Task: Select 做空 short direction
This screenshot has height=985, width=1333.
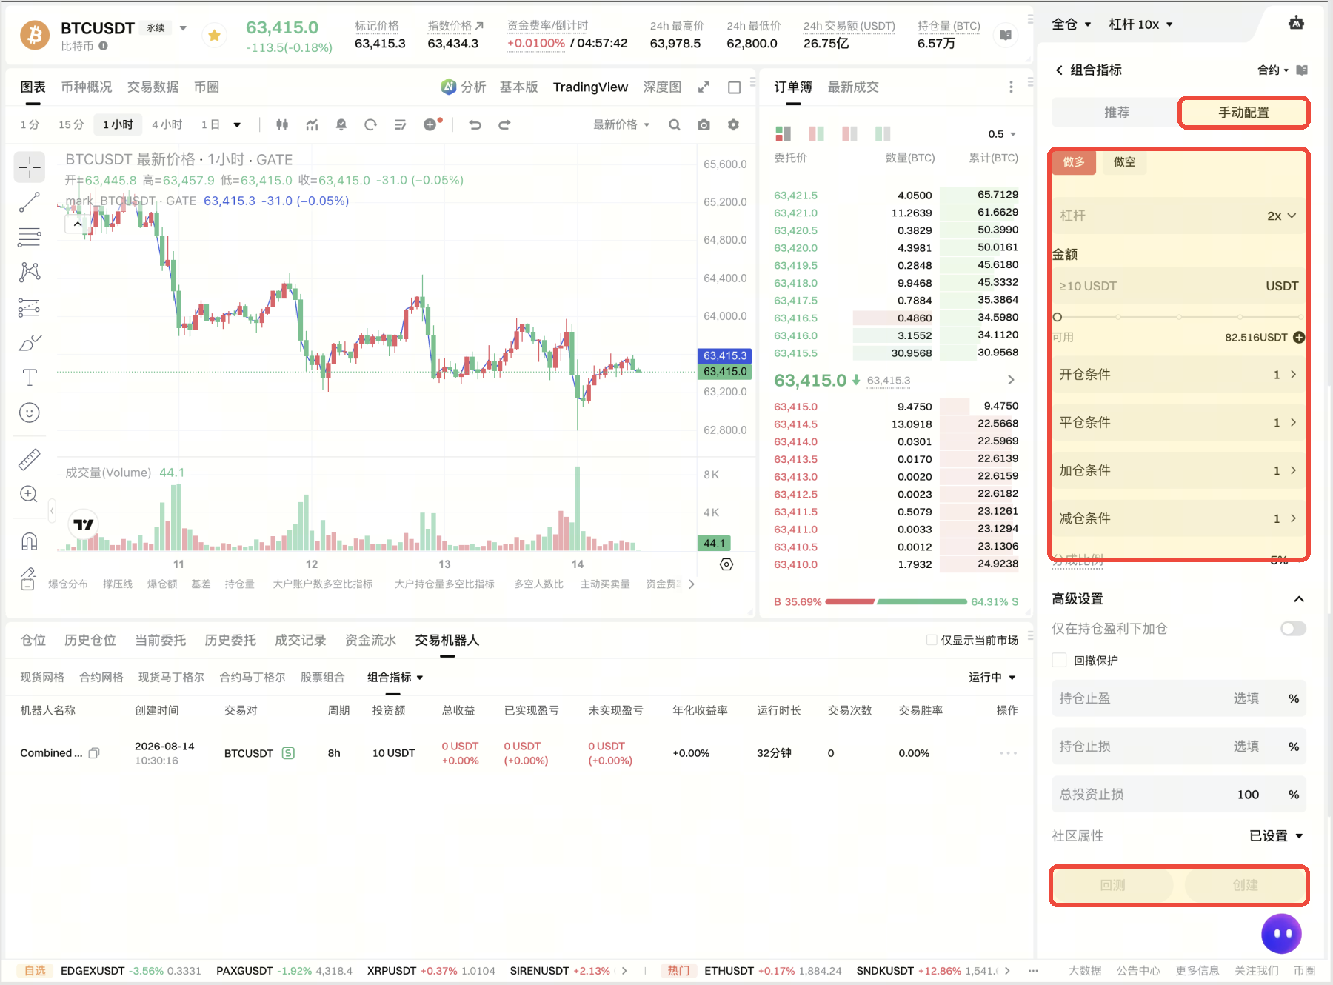Action: pyautogui.click(x=1124, y=161)
